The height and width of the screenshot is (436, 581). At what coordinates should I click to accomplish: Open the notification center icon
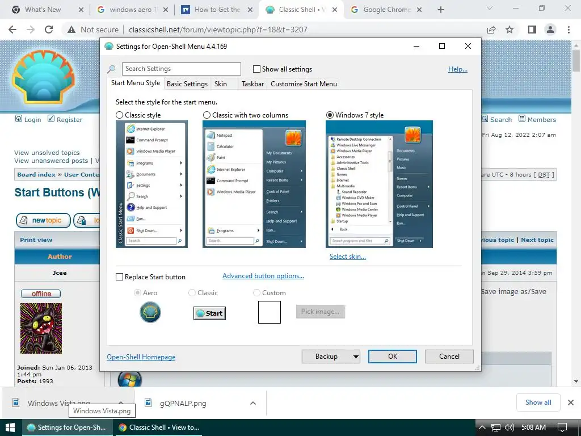562,427
